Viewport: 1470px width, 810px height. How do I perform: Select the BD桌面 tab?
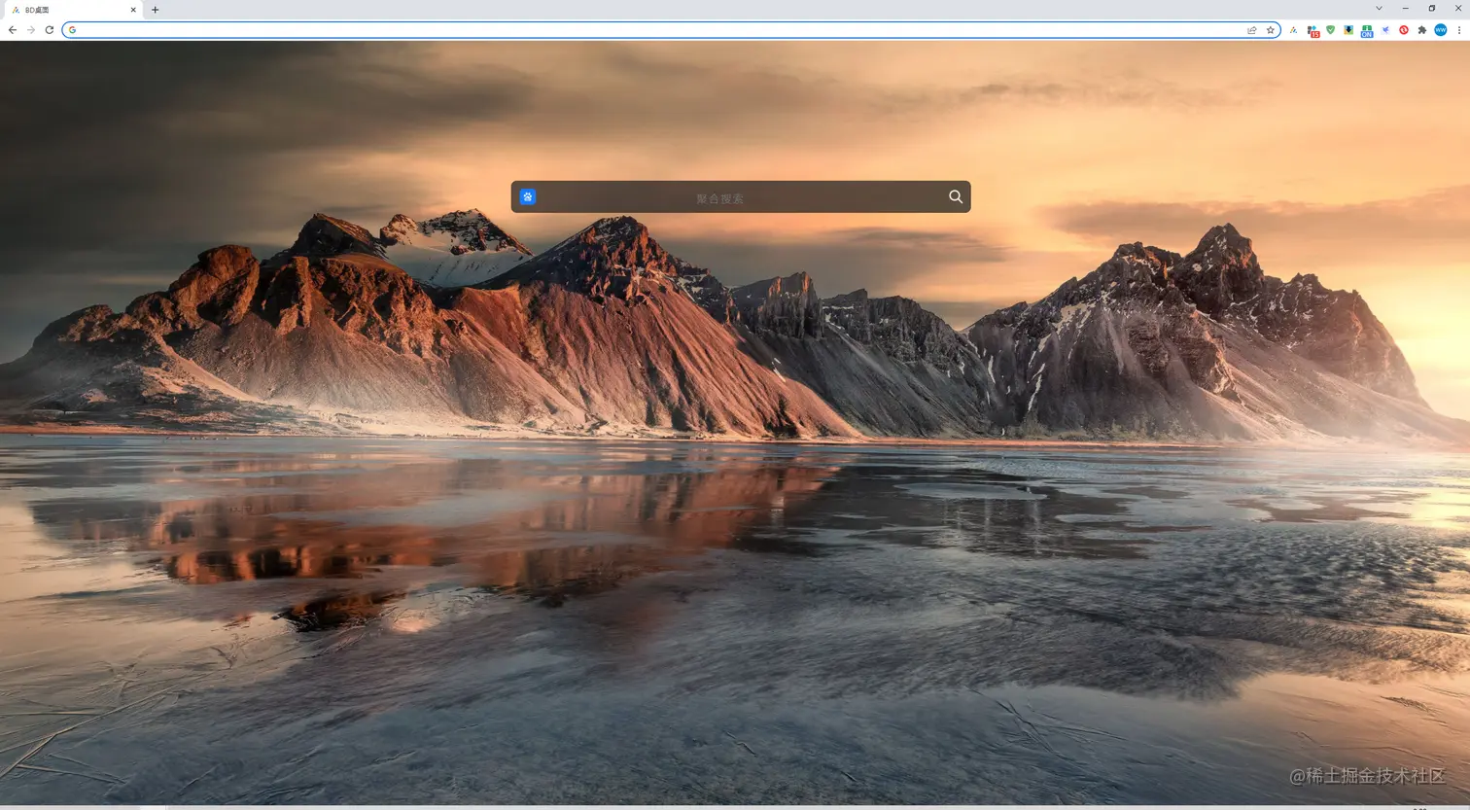coord(73,10)
